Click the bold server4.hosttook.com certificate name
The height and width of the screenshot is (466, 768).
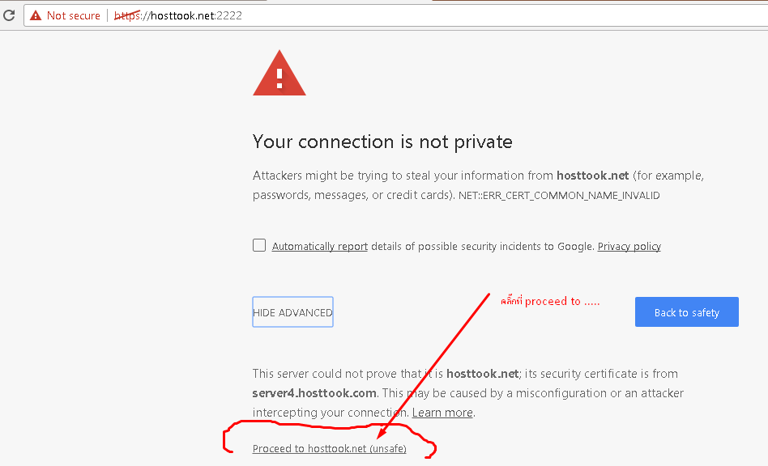[x=314, y=393]
